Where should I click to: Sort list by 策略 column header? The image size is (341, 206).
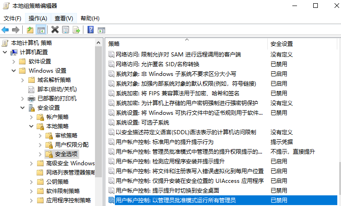click(185, 44)
